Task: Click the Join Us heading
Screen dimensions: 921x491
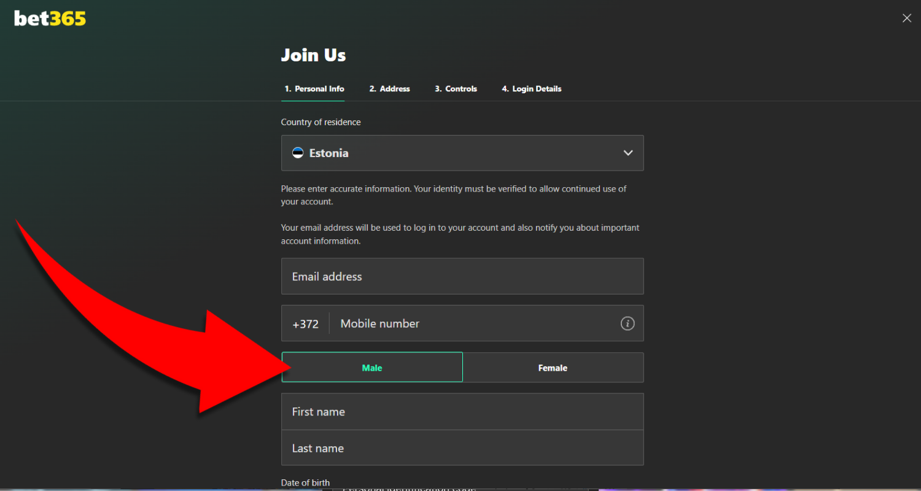Action: coord(313,55)
